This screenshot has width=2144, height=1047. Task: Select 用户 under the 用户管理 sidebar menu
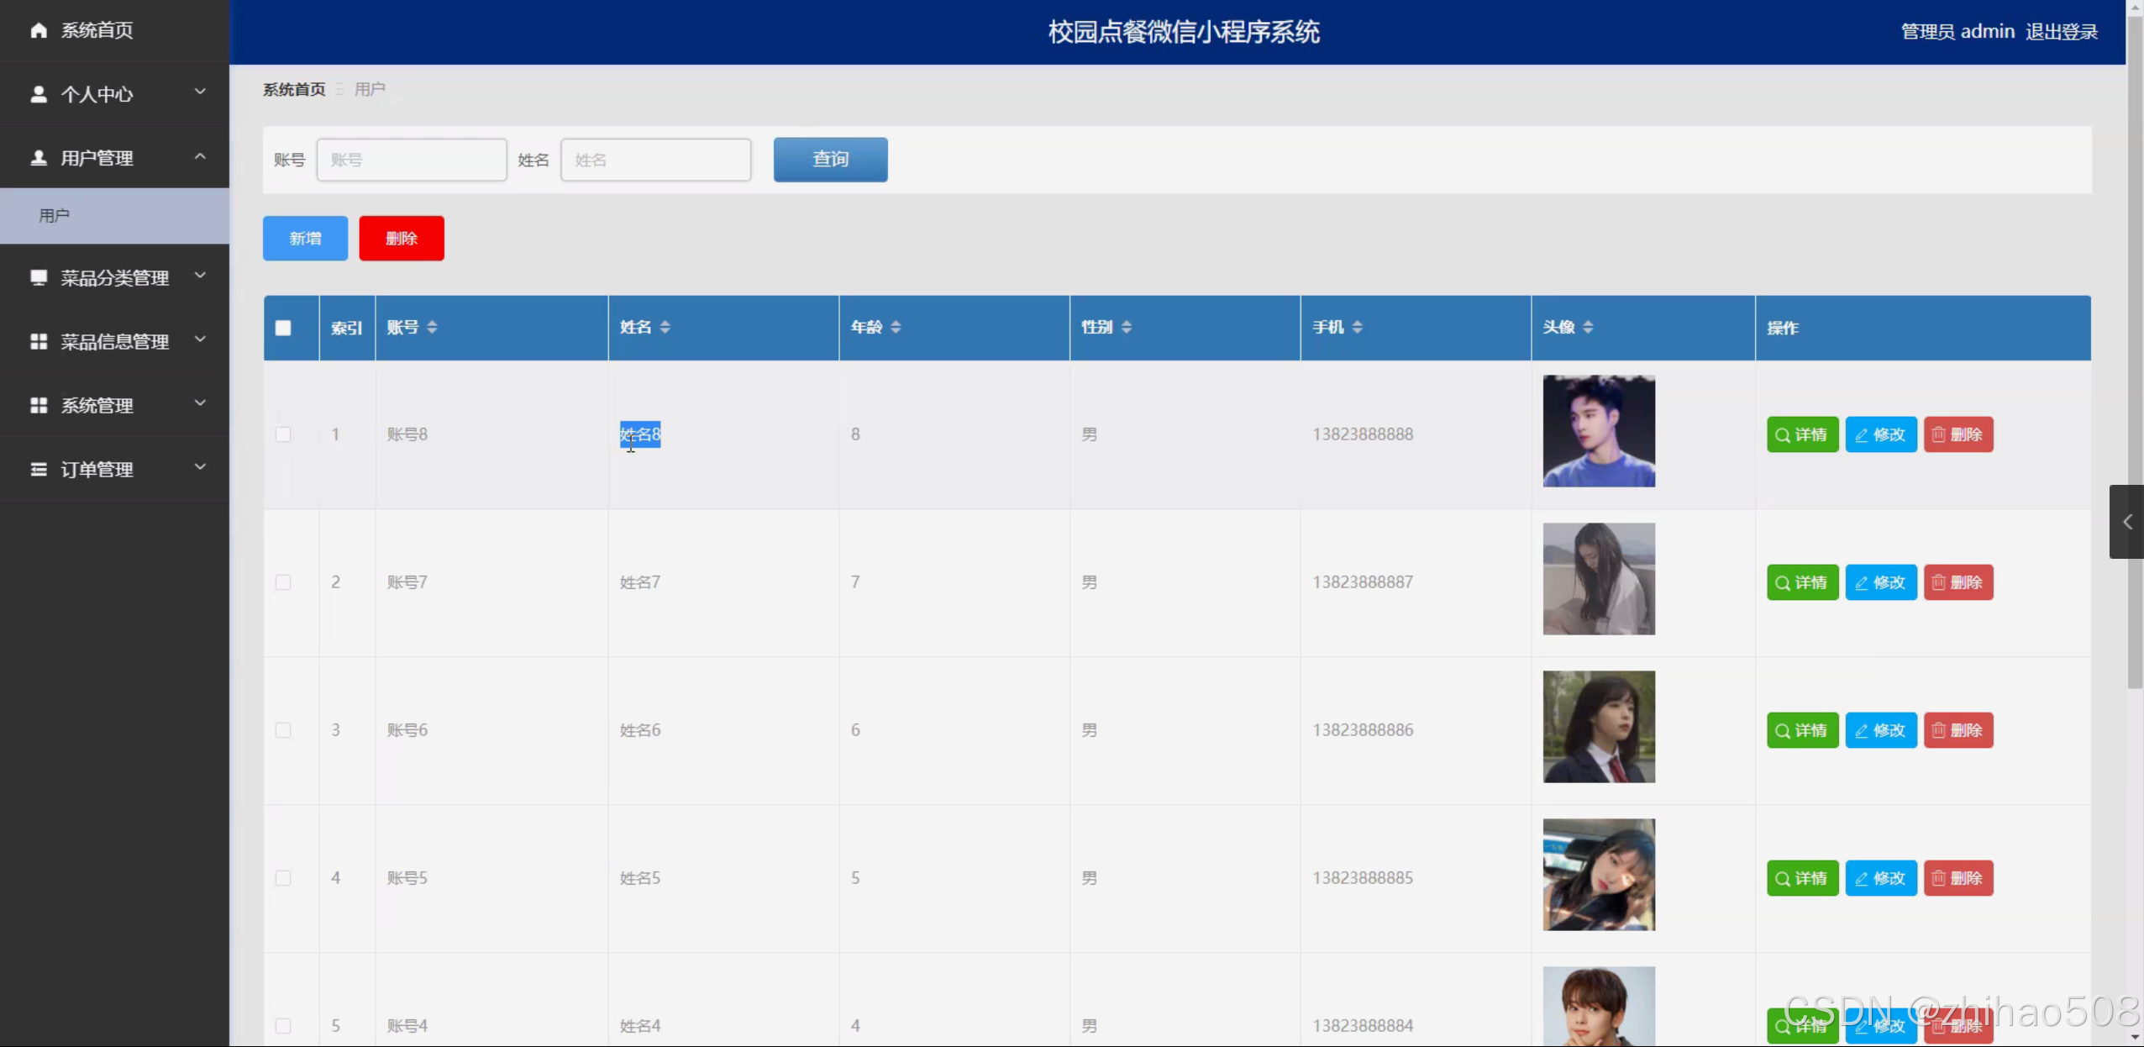click(55, 215)
